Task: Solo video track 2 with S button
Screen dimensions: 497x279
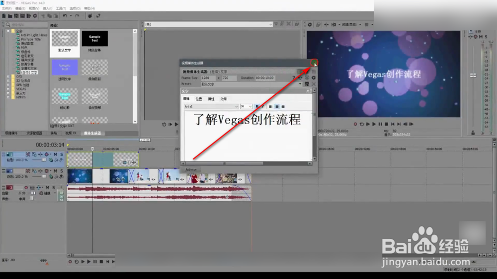Action: coord(62,171)
